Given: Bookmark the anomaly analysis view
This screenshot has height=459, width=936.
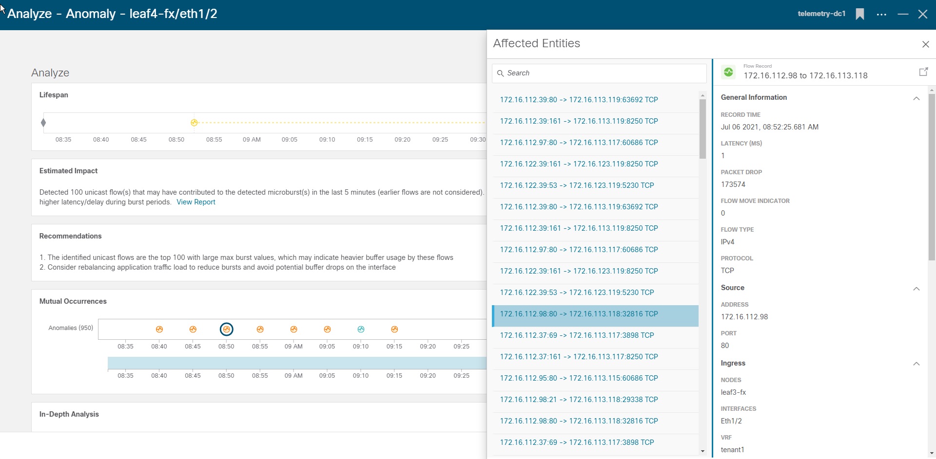Looking at the screenshot, I should (x=859, y=14).
